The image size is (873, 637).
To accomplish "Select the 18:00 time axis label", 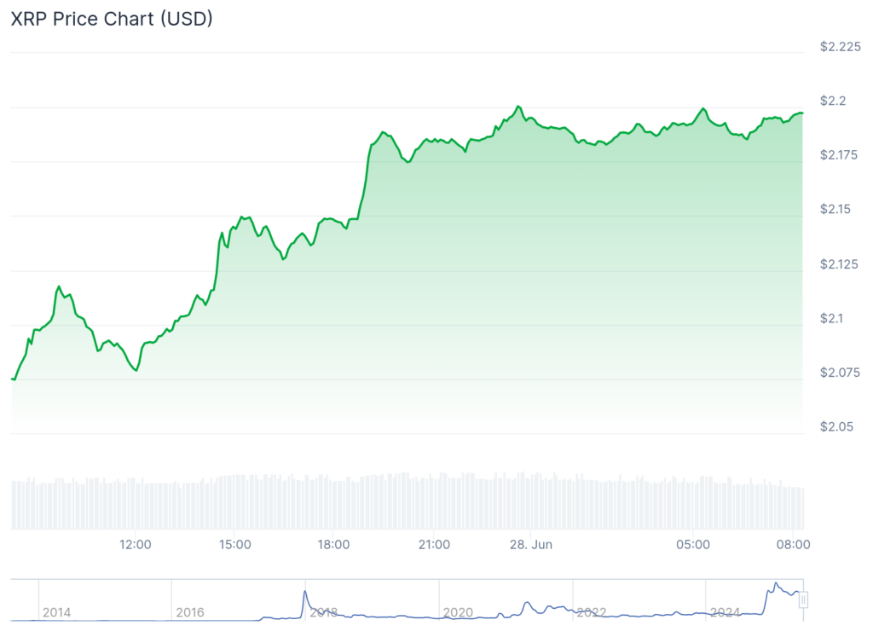I will tap(333, 544).
